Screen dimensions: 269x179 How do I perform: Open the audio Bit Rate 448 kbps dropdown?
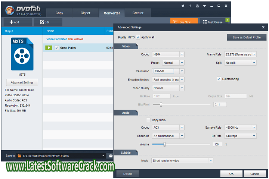coord(240,136)
